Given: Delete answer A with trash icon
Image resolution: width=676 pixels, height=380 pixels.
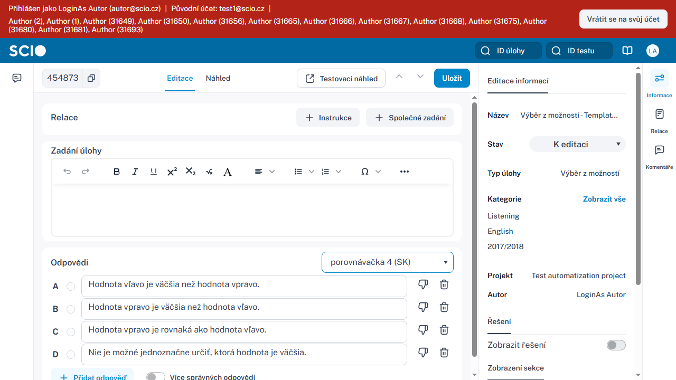Looking at the screenshot, I should pos(445,284).
